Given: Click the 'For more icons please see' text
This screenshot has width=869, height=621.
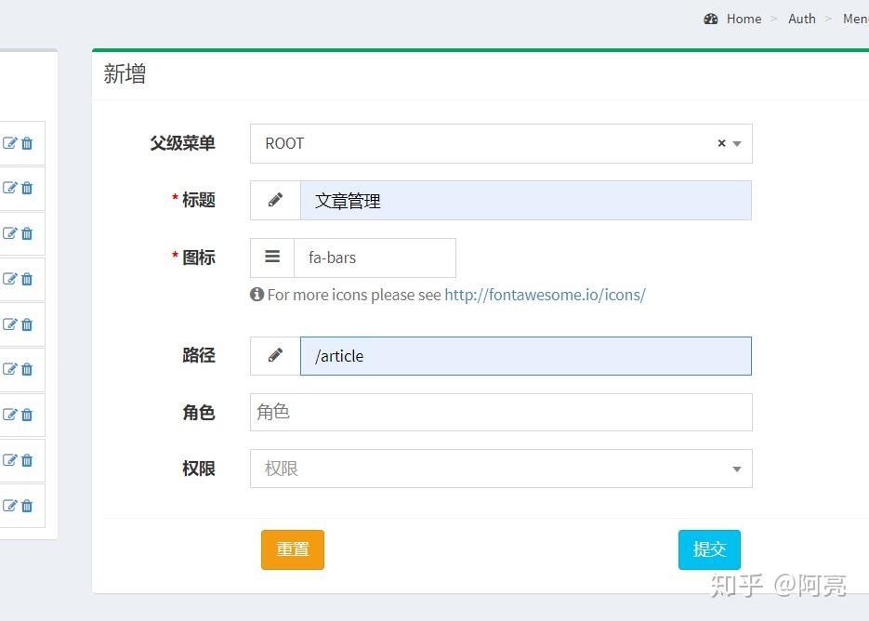Looking at the screenshot, I should (x=354, y=295).
